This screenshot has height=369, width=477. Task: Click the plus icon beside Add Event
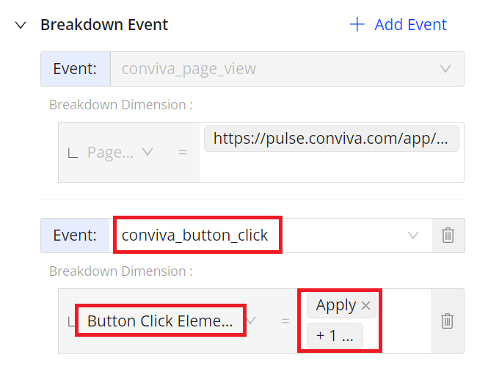[357, 24]
